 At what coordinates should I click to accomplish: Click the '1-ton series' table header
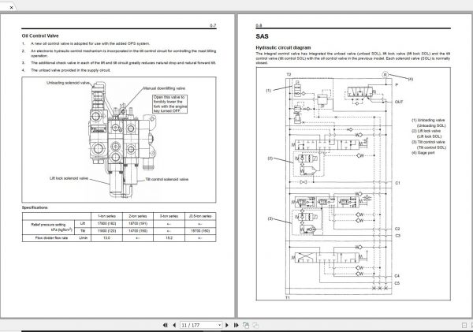tap(106, 216)
